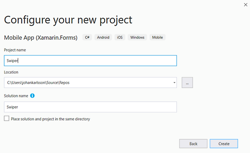Viewport: 250px width, 153px height.
Task: Click the checkbox label about same directory
Action: tap(50, 119)
